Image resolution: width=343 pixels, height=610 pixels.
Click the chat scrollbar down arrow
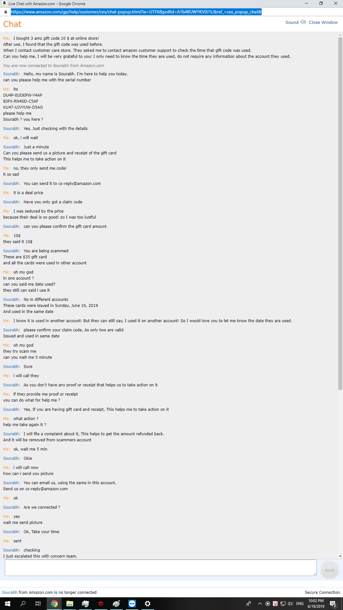pyautogui.click(x=340, y=556)
